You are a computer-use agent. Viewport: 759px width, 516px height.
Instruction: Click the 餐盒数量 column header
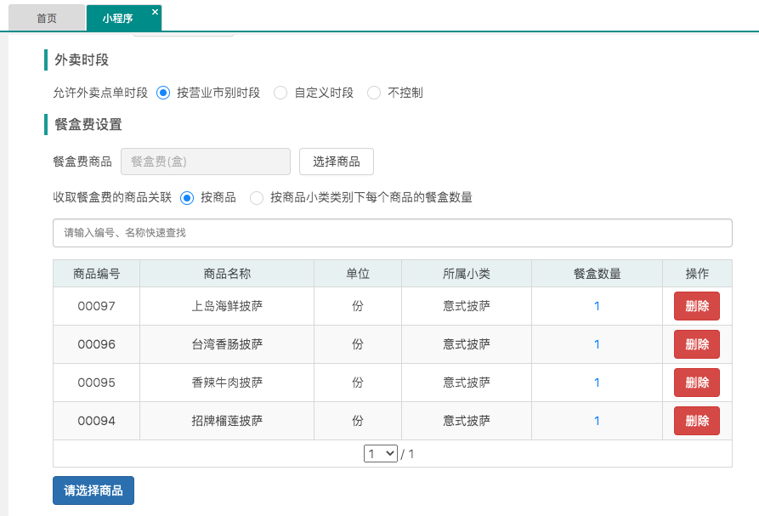pos(597,274)
